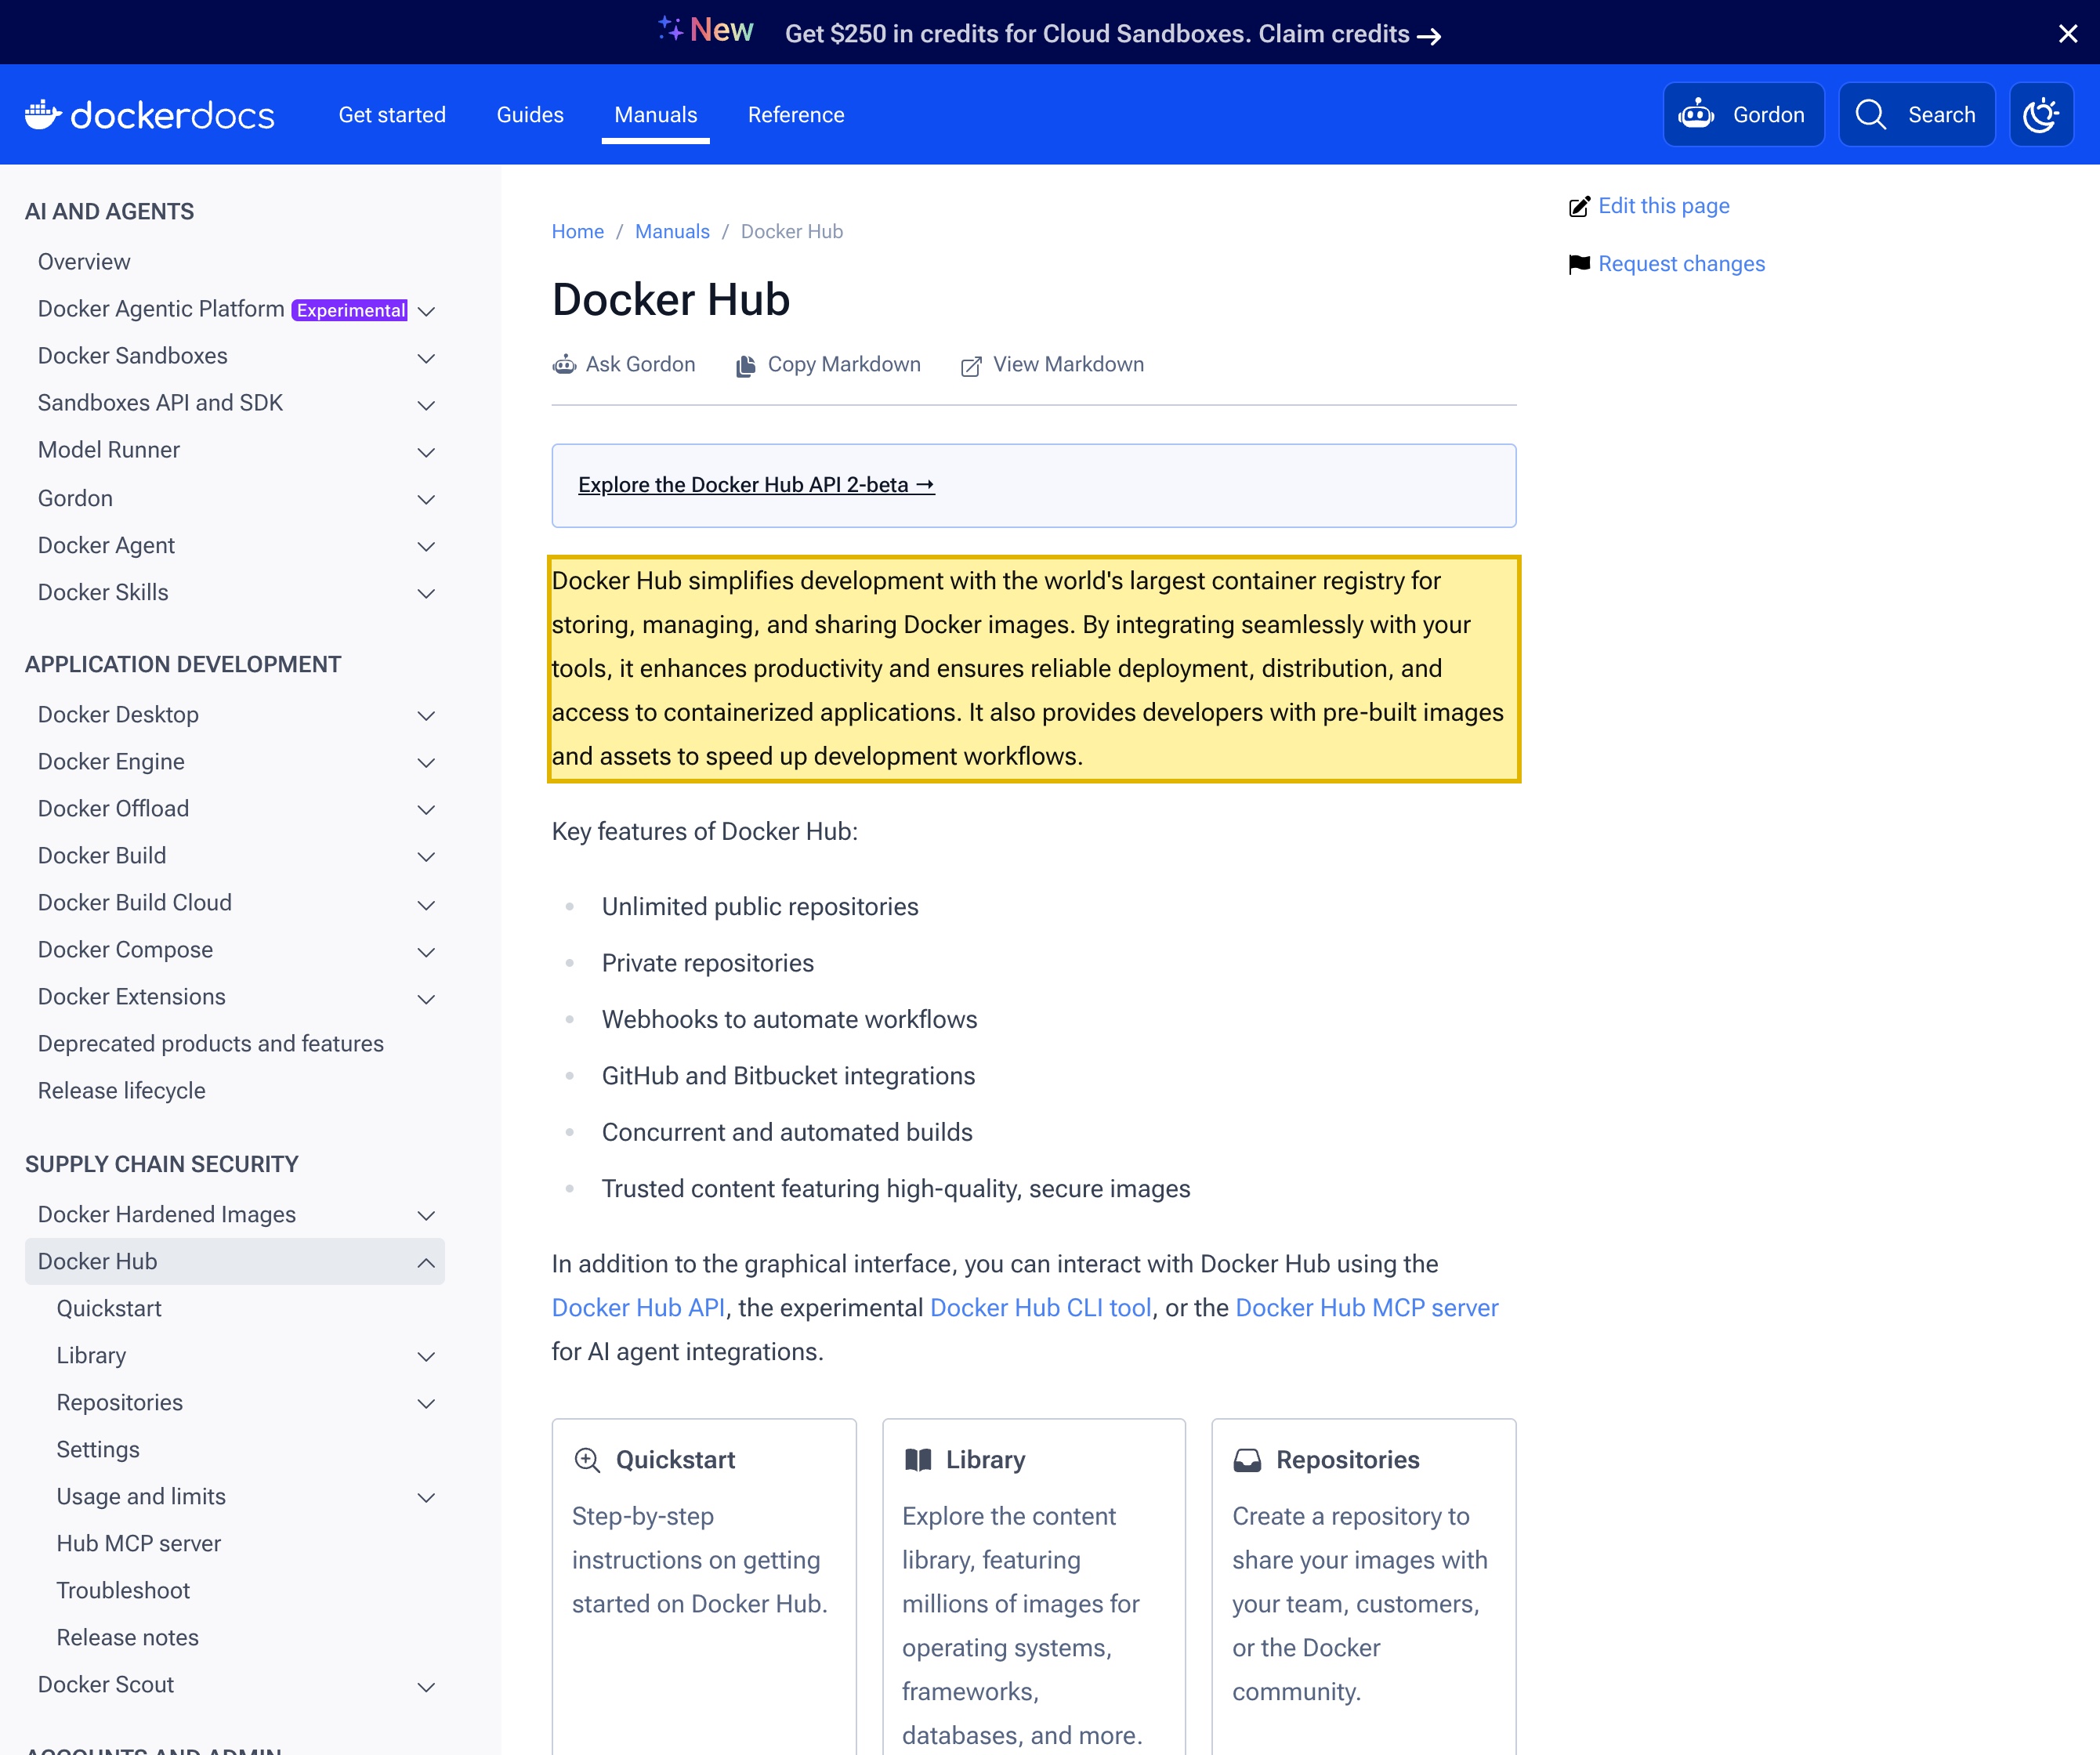The width and height of the screenshot is (2100, 1755).
Task: Open Quickstart in sidebar
Action: coord(109,1308)
